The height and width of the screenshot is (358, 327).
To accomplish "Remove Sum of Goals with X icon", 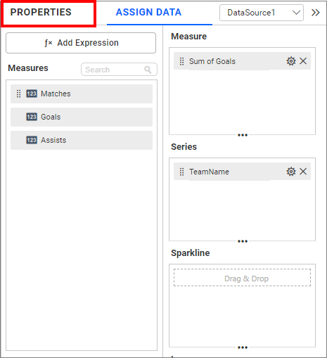I will click(303, 61).
